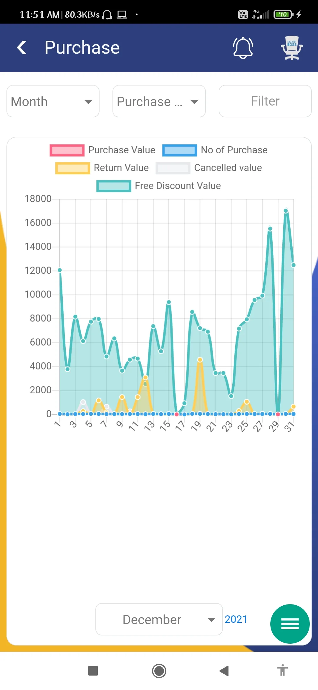Tap the Android back triangle button
The image size is (318, 690).
click(x=224, y=671)
